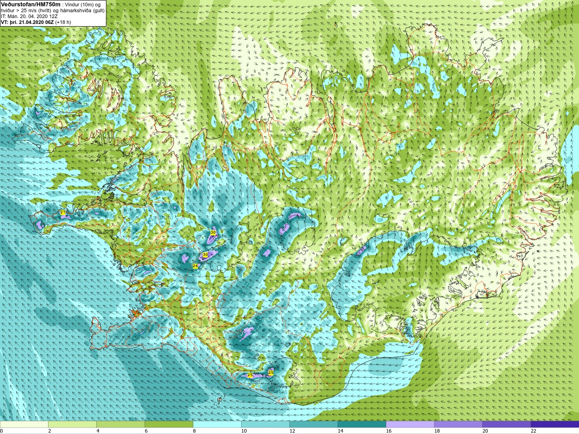Click the yellow gust label 26
The image size is (579, 434).
pos(195,266)
